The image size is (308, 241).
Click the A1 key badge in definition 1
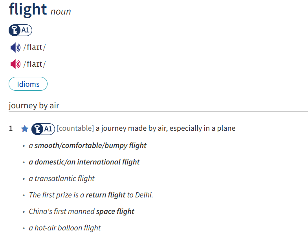pos(43,128)
